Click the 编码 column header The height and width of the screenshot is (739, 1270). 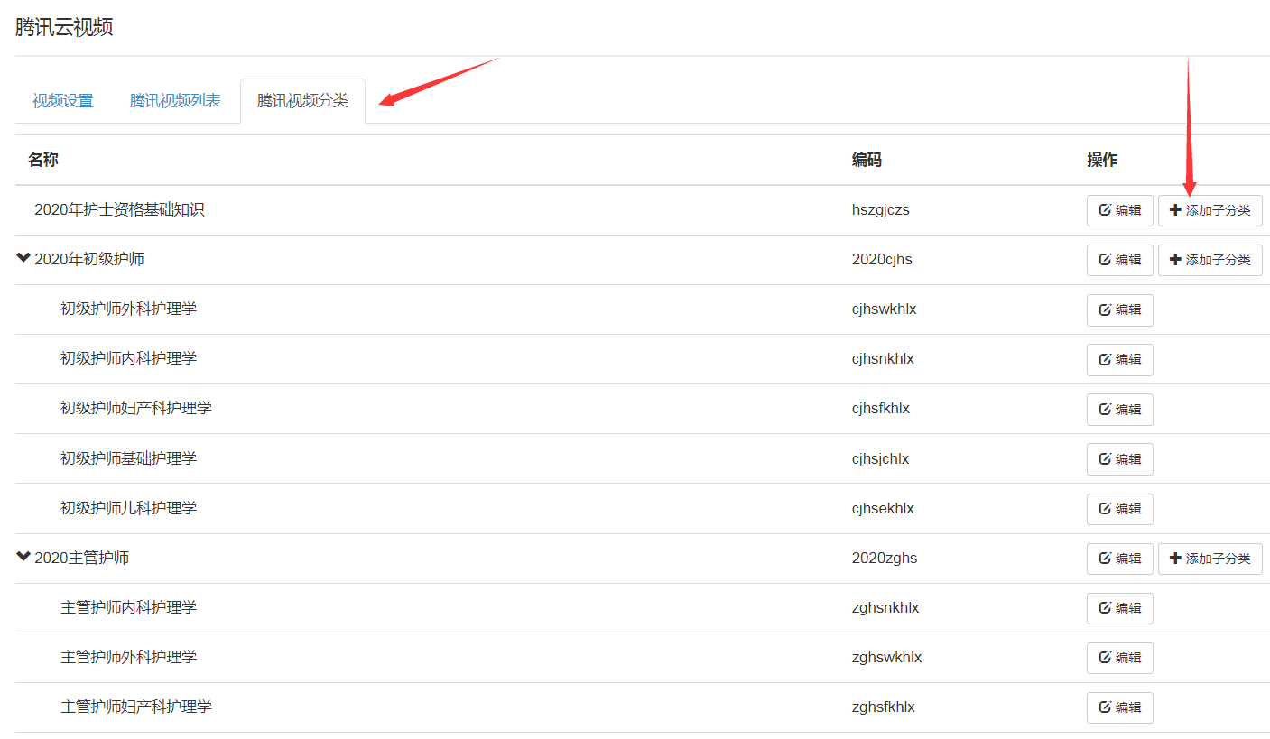(x=867, y=160)
